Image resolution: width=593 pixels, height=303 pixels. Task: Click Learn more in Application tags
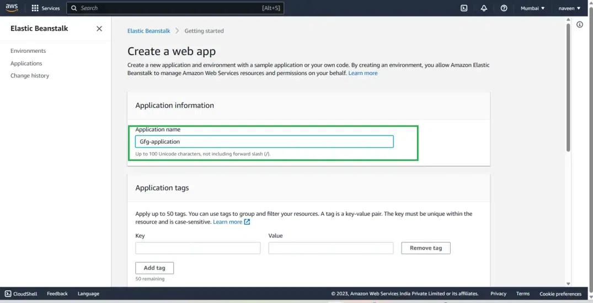227,222
